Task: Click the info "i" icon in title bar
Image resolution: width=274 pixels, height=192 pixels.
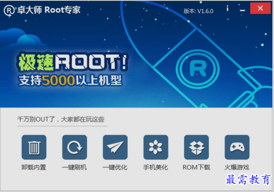Action: pyautogui.click(x=227, y=8)
